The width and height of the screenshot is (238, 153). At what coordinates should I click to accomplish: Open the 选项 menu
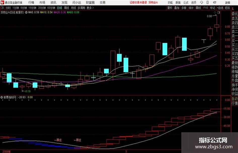pos(193,3)
